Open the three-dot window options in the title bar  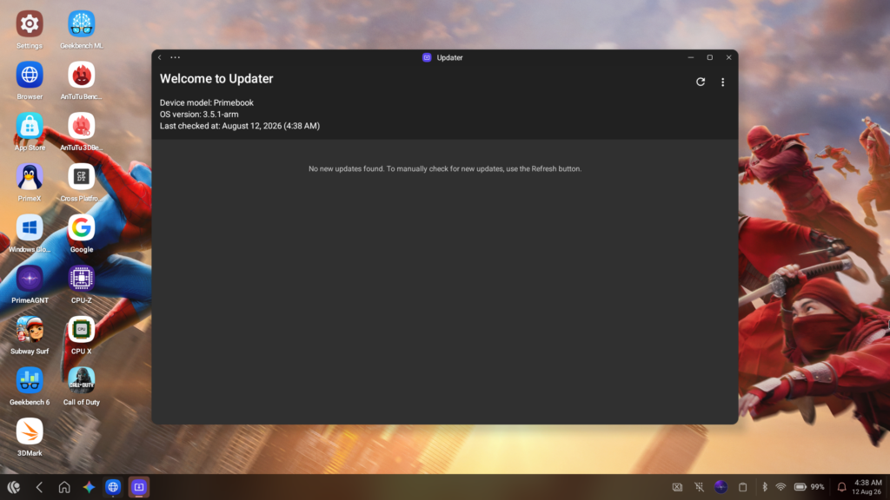pyautogui.click(x=176, y=57)
